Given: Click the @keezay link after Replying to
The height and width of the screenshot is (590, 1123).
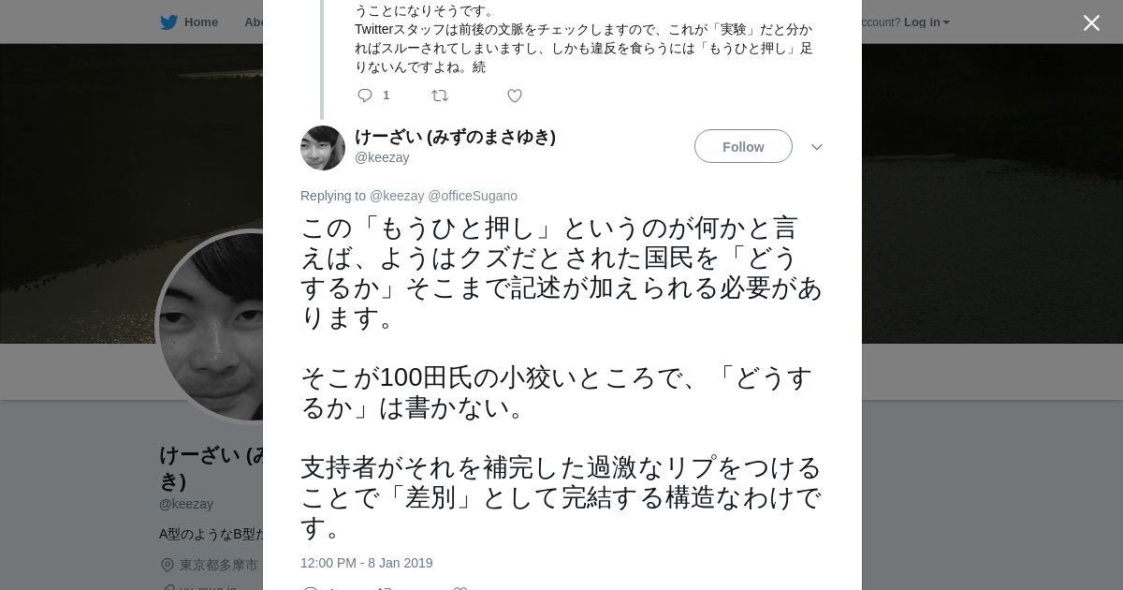Looking at the screenshot, I should tap(397, 196).
